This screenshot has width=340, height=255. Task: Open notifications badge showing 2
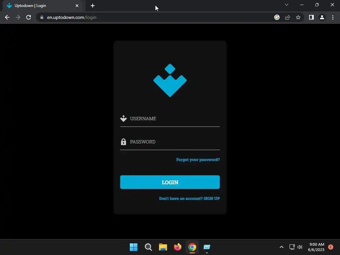click(331, 247)
